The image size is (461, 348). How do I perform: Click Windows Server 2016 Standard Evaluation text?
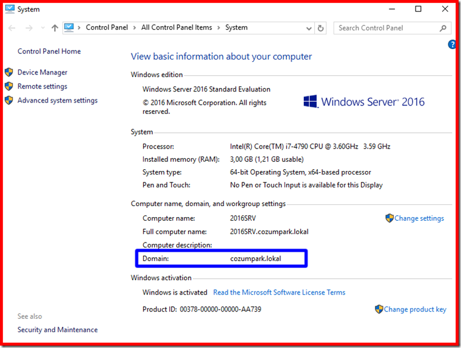click(206, 89)
